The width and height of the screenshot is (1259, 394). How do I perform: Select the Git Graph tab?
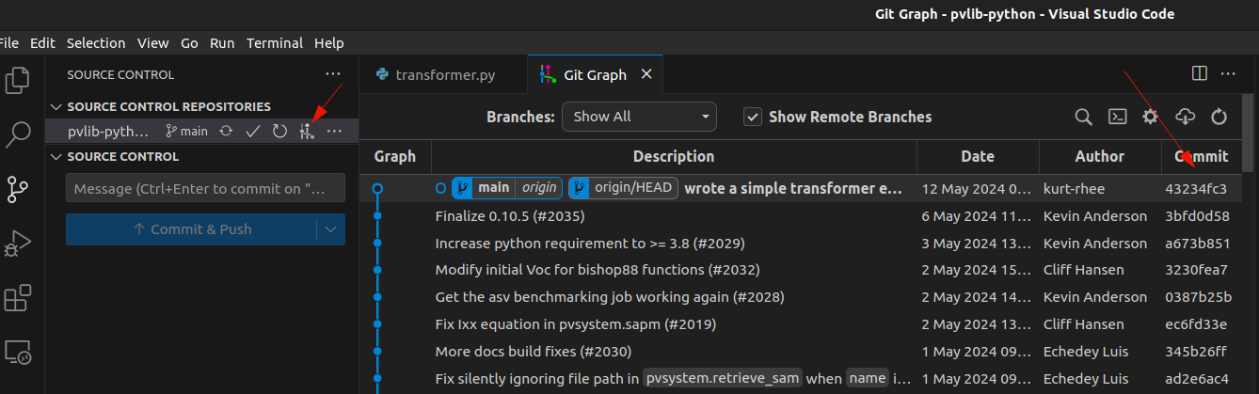tap(596, 74)
